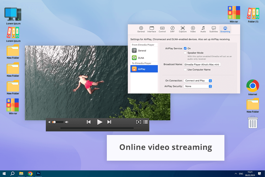Enable the Speaker Mode checkbox
The image size is (265, 177).
pos(185,53)
